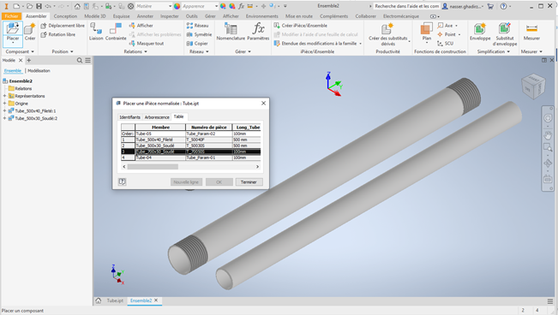Close the Ensemble2 document tab
The image size is (558, 315).
click(x=156, y=300)
